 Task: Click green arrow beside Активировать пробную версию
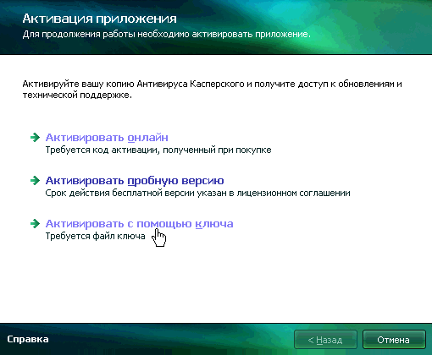[35, 180]
